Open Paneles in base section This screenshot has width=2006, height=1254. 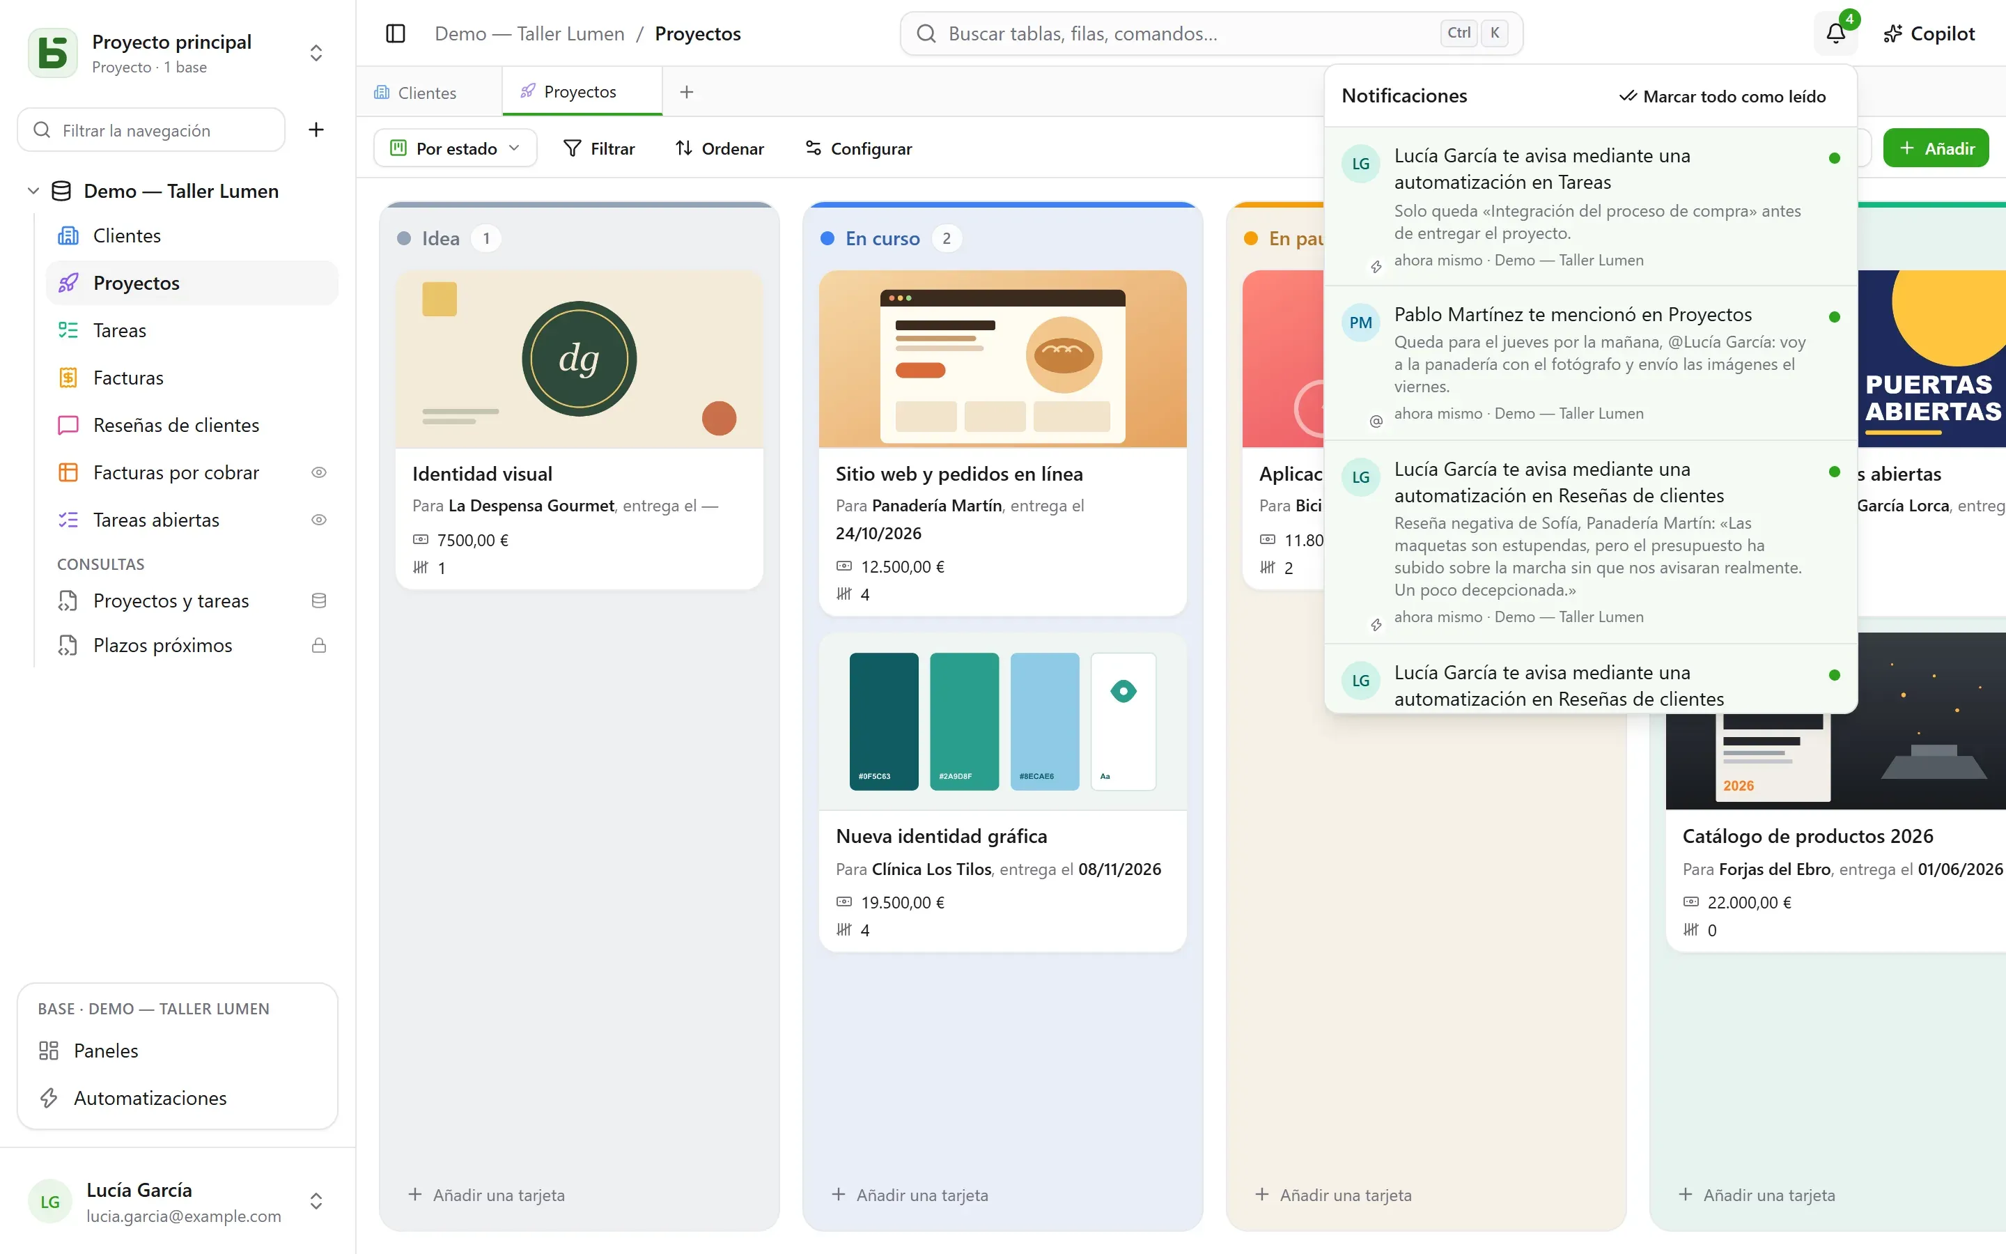pyautogui.click(x=178, y=1050)
